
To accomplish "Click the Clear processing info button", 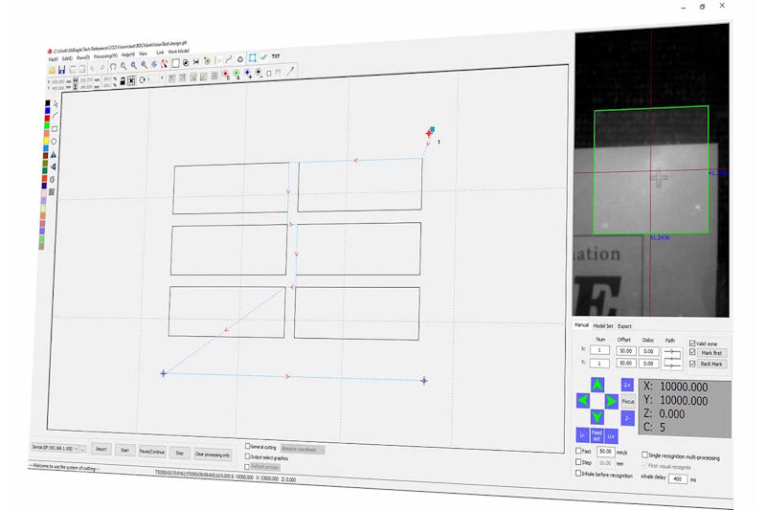I will 213,454.
